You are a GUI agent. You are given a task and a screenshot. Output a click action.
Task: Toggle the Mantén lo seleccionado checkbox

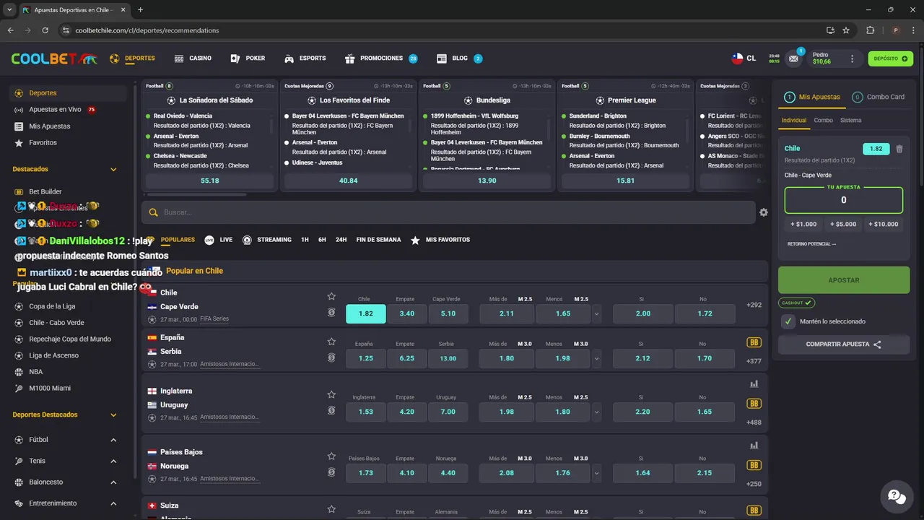point(788,321)
